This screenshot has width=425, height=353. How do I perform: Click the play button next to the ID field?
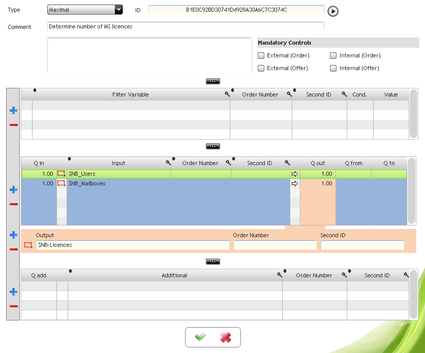click(x=332, y=11)
